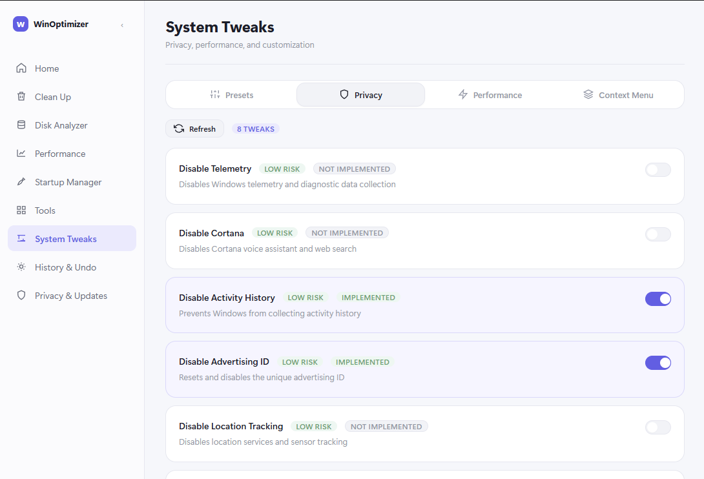This screenshot has height=479, width=704.
Task: Click the WinOptimizer purple logo icon
Action: pyautogui.click(x=21, y=25)
